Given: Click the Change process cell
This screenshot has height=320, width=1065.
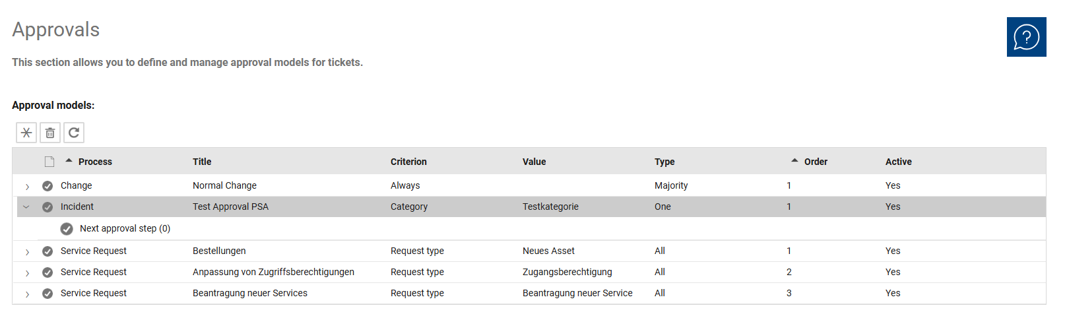Looking at the screenshot, I should [77, 185].
